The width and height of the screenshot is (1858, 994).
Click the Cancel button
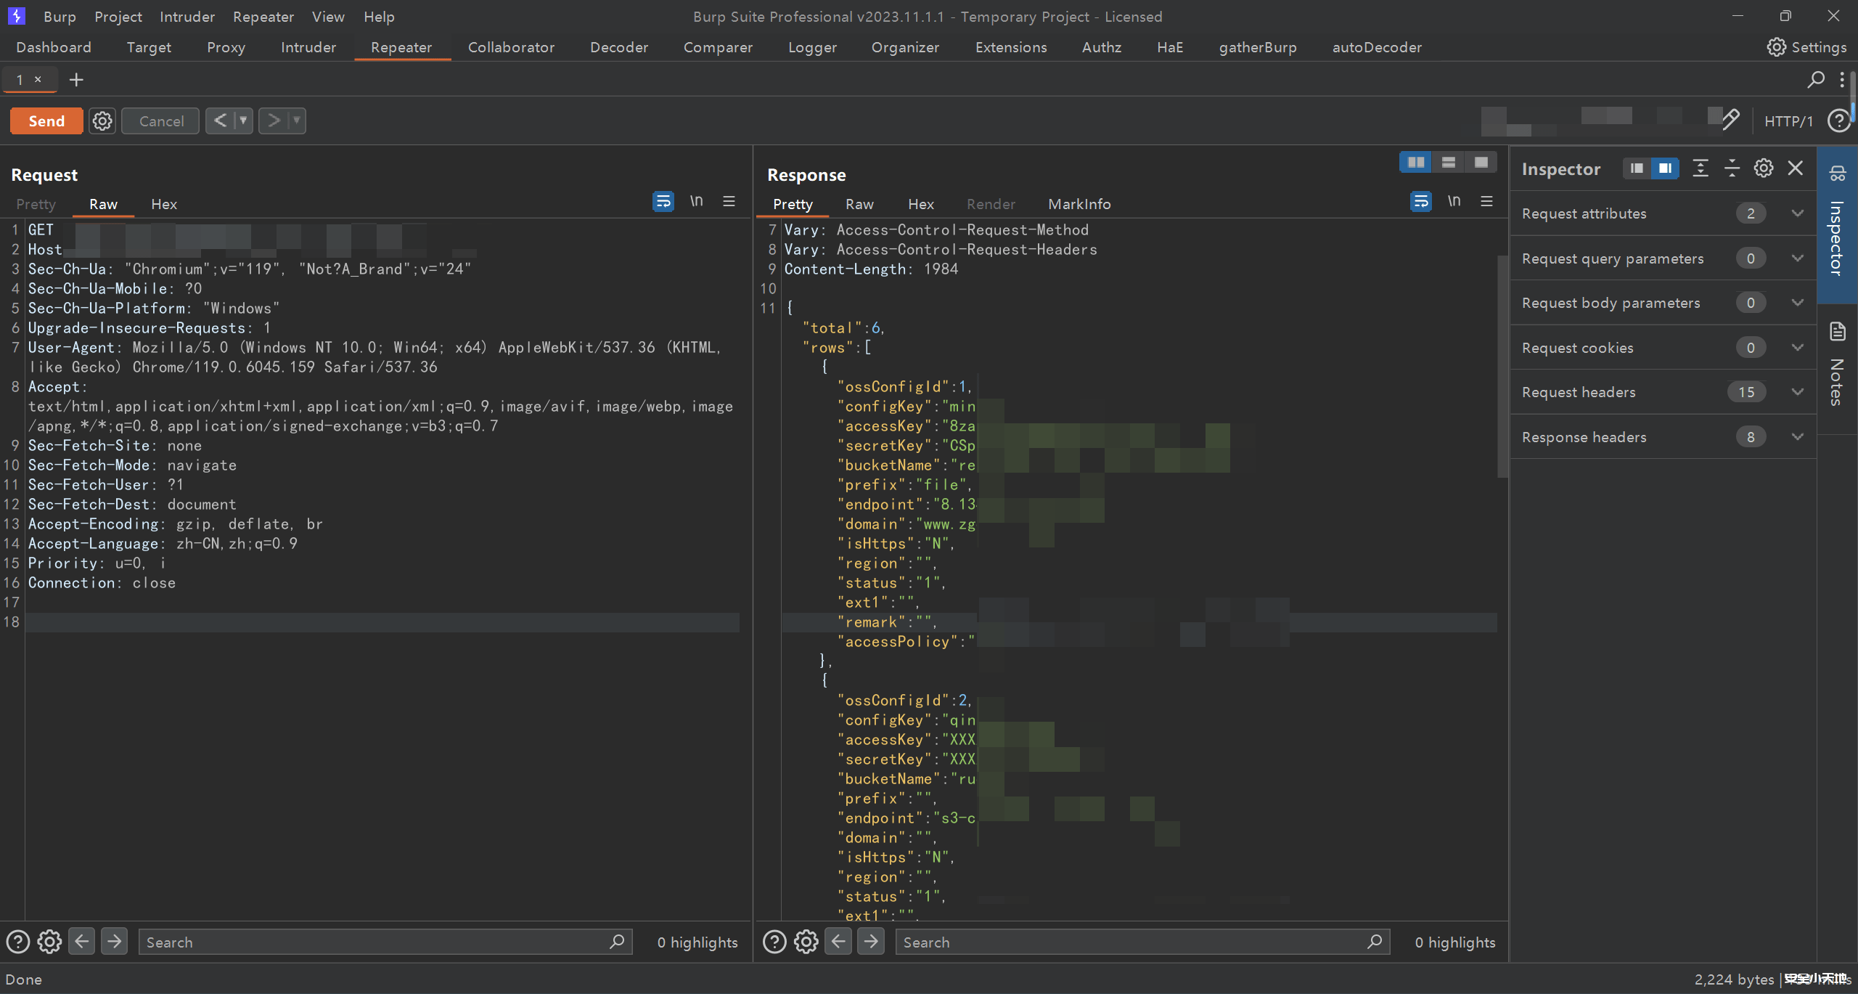[x=161, y=121]
